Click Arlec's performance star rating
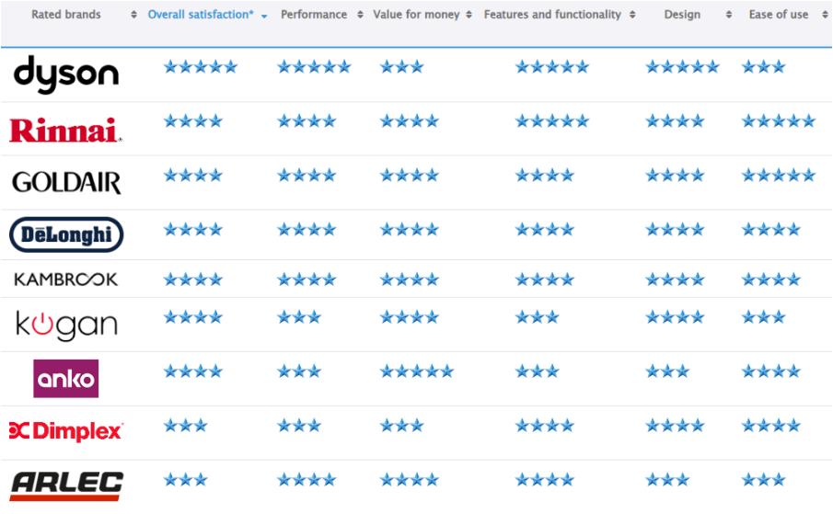Screen dimensions: 833x514 [307, 480]
